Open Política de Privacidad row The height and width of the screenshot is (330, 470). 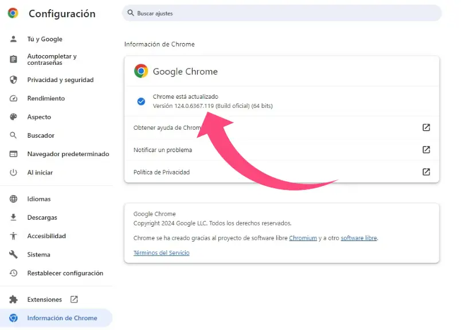click(x=282, y=172)
